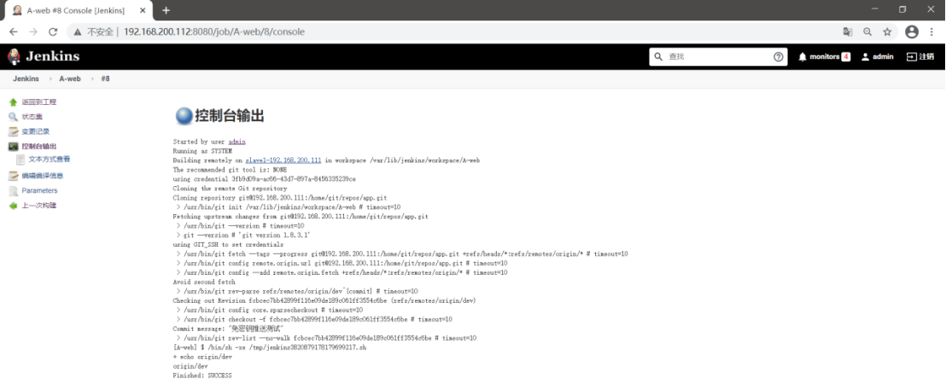Click the edit icon for 编辑编译信息

tap(14, 176)
